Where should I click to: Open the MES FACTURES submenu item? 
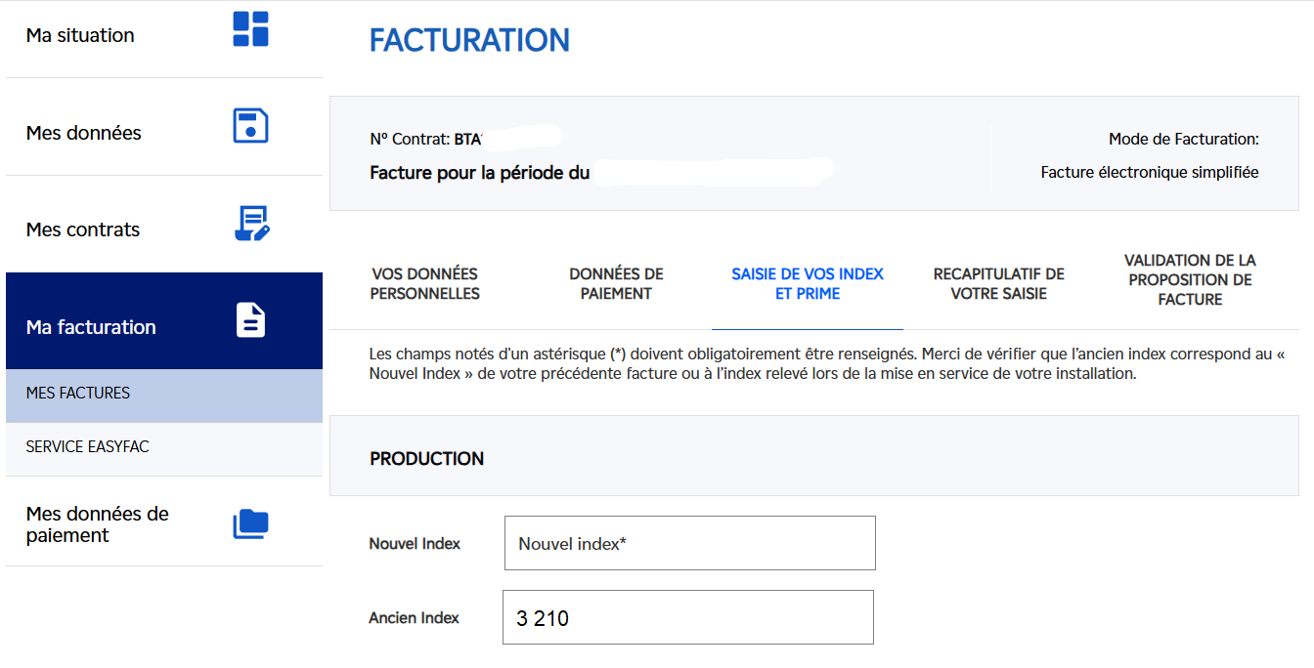[x=78, y=393]
